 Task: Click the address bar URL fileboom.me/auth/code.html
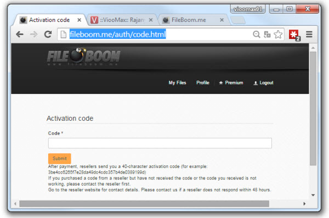118,34
